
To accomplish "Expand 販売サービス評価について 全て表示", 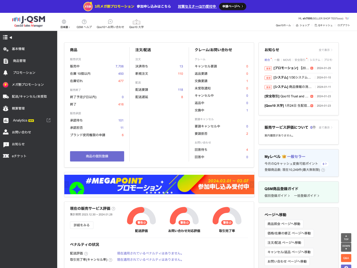I will click(x=326, y=128).
